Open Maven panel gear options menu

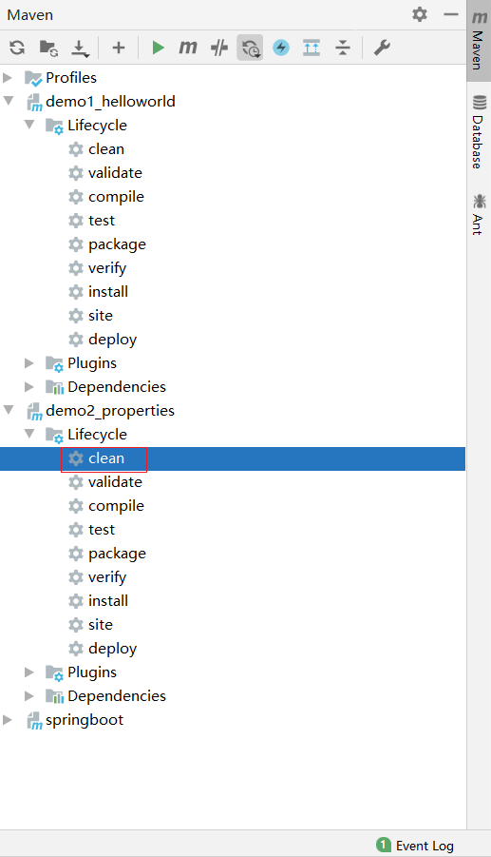point(420,14)
